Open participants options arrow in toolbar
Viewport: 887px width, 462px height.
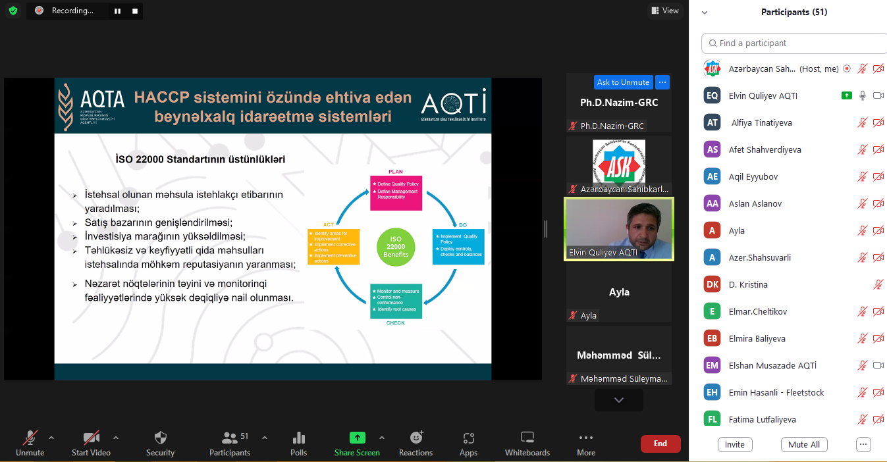(265, 438)
